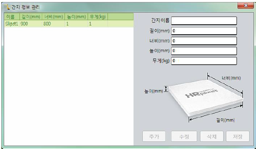Sort by the 무게(kg) column header
The image size is (256, 149).
click(x=98, y=17)
